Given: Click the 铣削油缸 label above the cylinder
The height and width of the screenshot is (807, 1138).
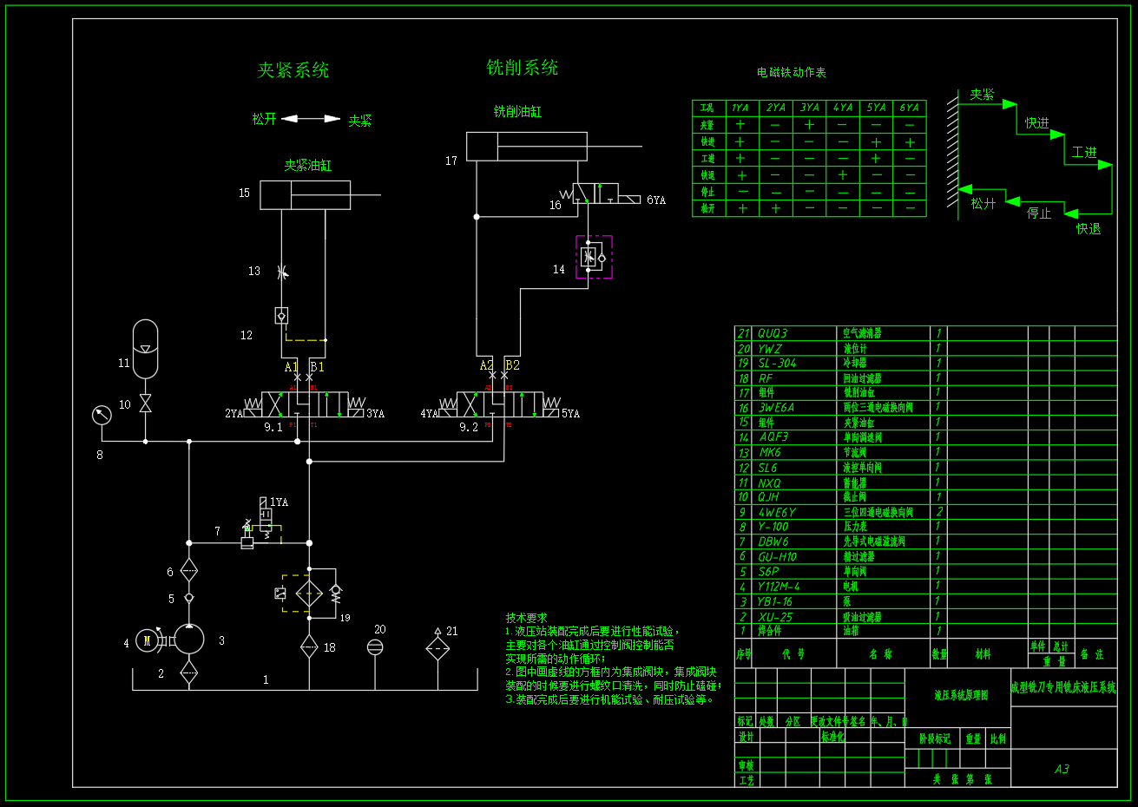Looking at the screenshot, I should [517, 112].
